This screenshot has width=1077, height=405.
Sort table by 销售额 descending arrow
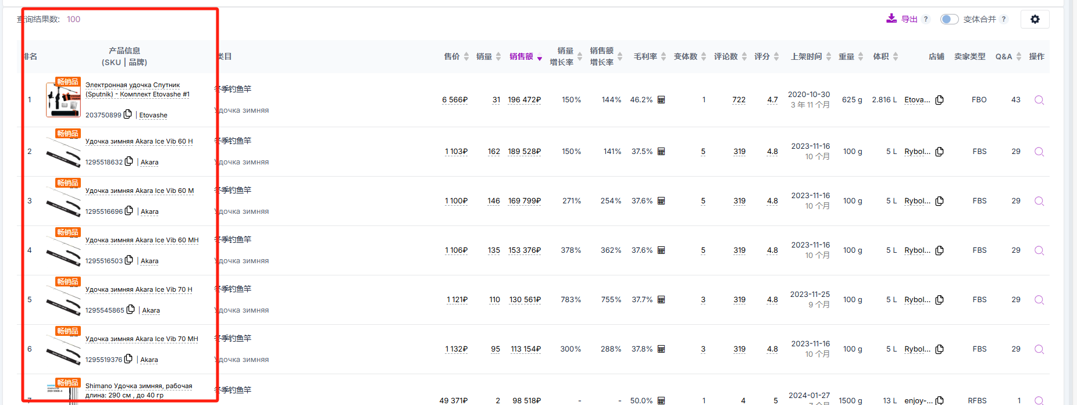[x=540, y=58]
